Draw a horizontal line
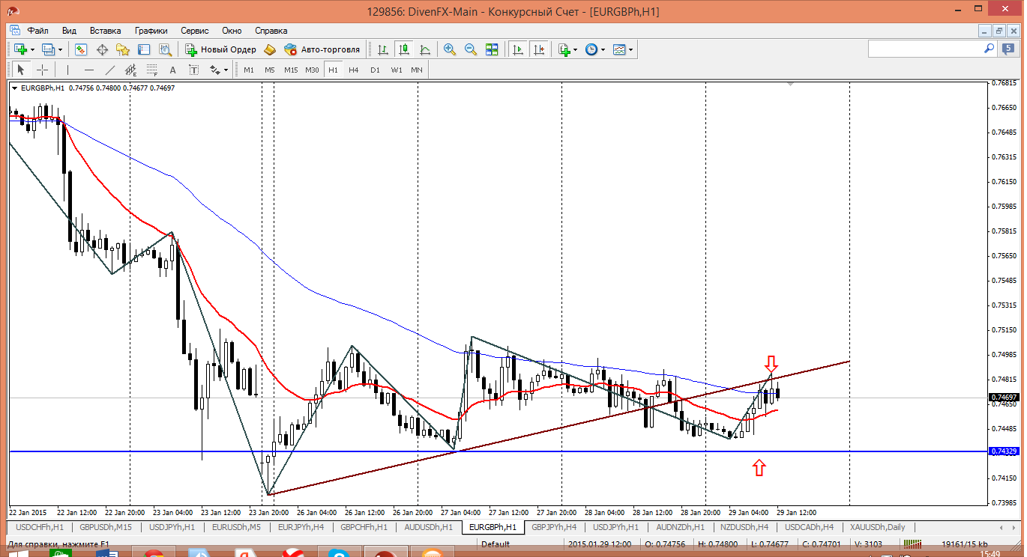This screenshot has width=1027, height=557. 89,70
